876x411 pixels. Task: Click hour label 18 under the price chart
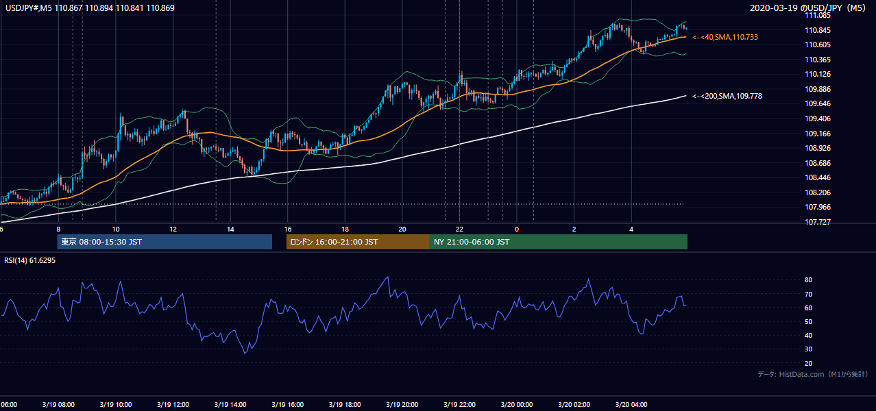(345, 229)
